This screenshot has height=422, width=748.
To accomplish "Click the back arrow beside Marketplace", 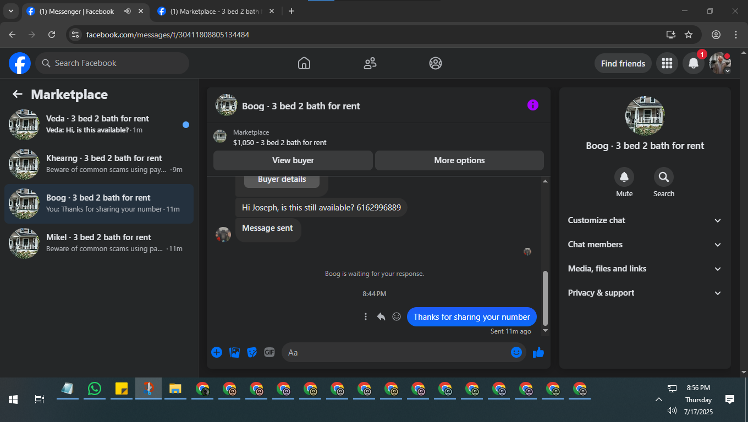I will click(x=18, y=94).
